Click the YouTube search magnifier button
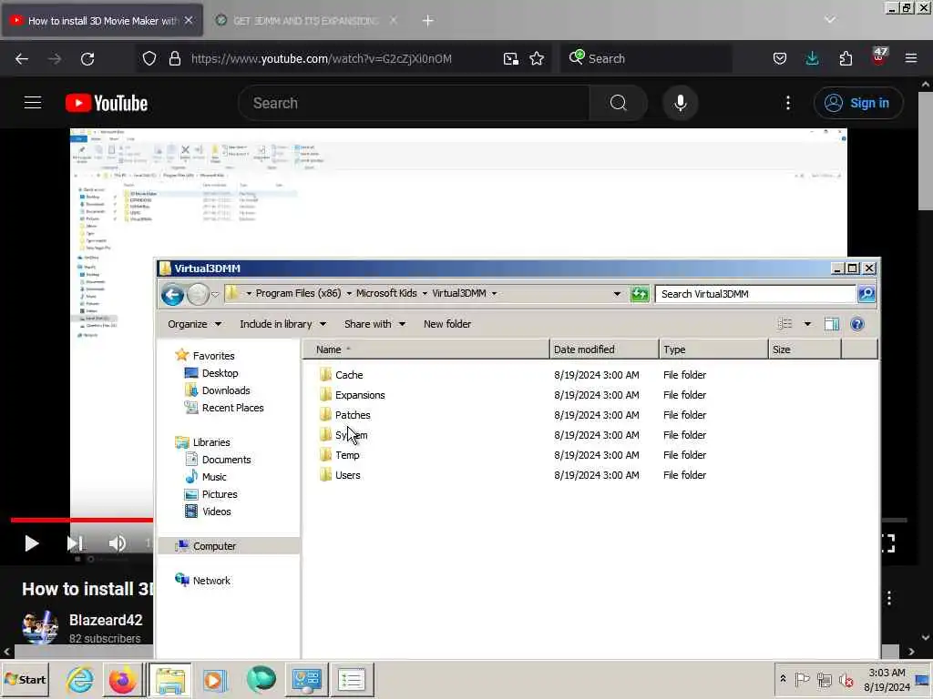The width and height of the screenshot is (933, 699). (x=619, y=103)
